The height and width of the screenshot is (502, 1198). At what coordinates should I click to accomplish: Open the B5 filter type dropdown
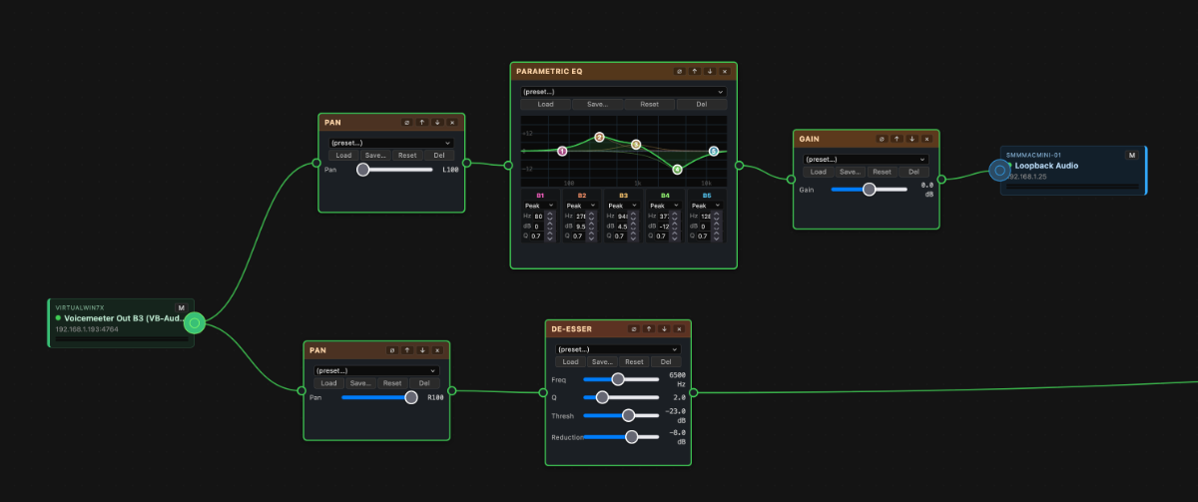pos(707,206)
